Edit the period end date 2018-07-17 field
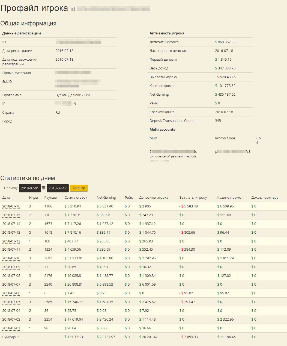This screenshot has width=287, height=346. pos(58,188)
